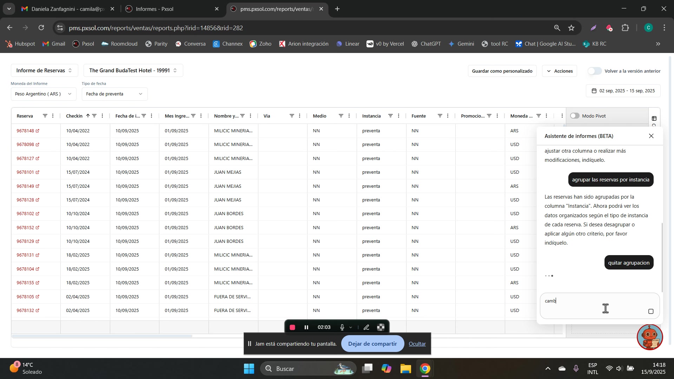Screen dimensions: 674x379
Task: Open Nombre y... column three-dot menu
Action: coord(251,116)
